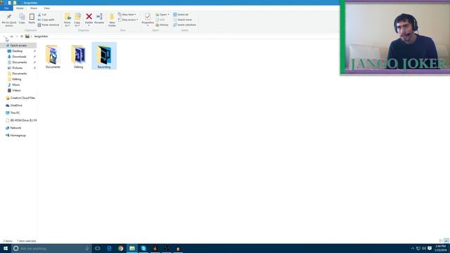
Task: Open the Easy access dropdown
Action: pos(128,20)
